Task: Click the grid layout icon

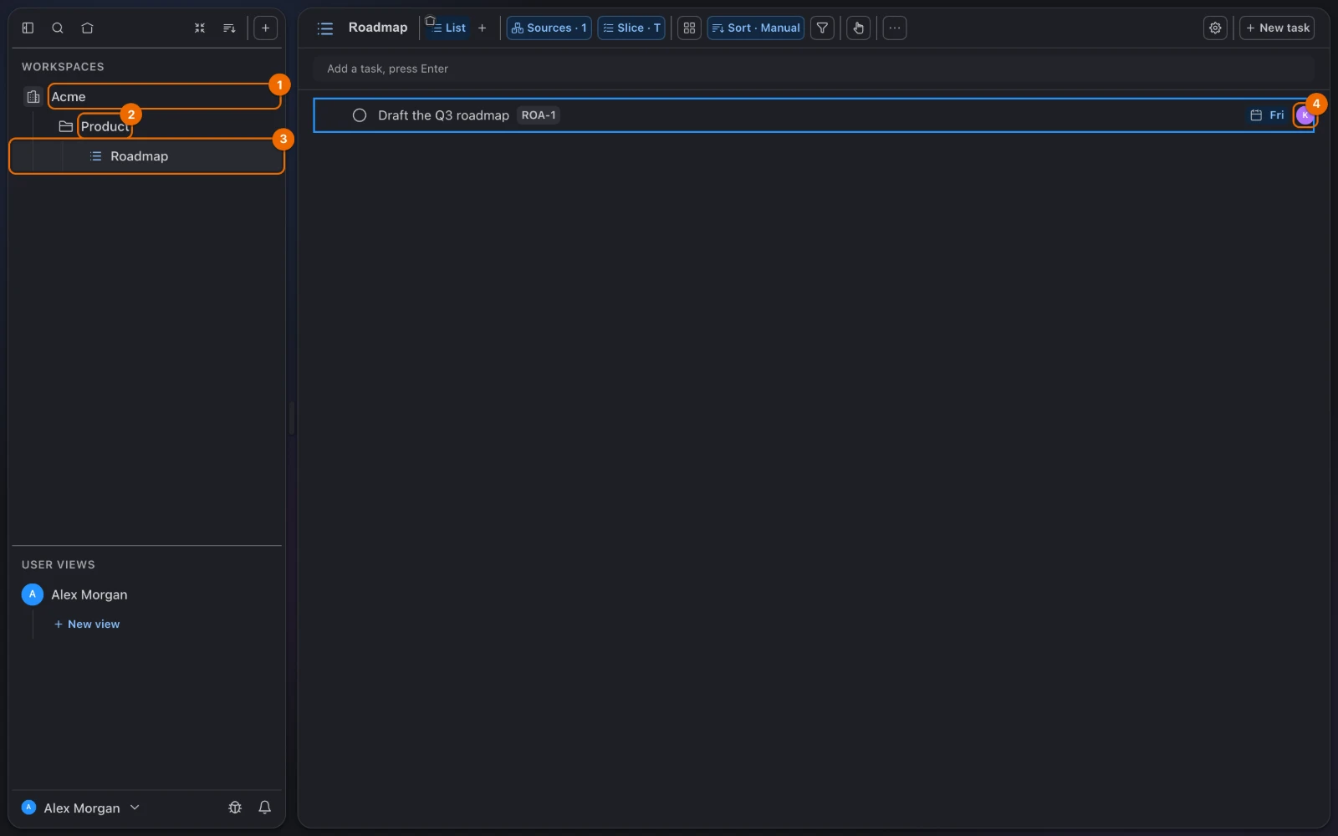Action: (689, 28)
